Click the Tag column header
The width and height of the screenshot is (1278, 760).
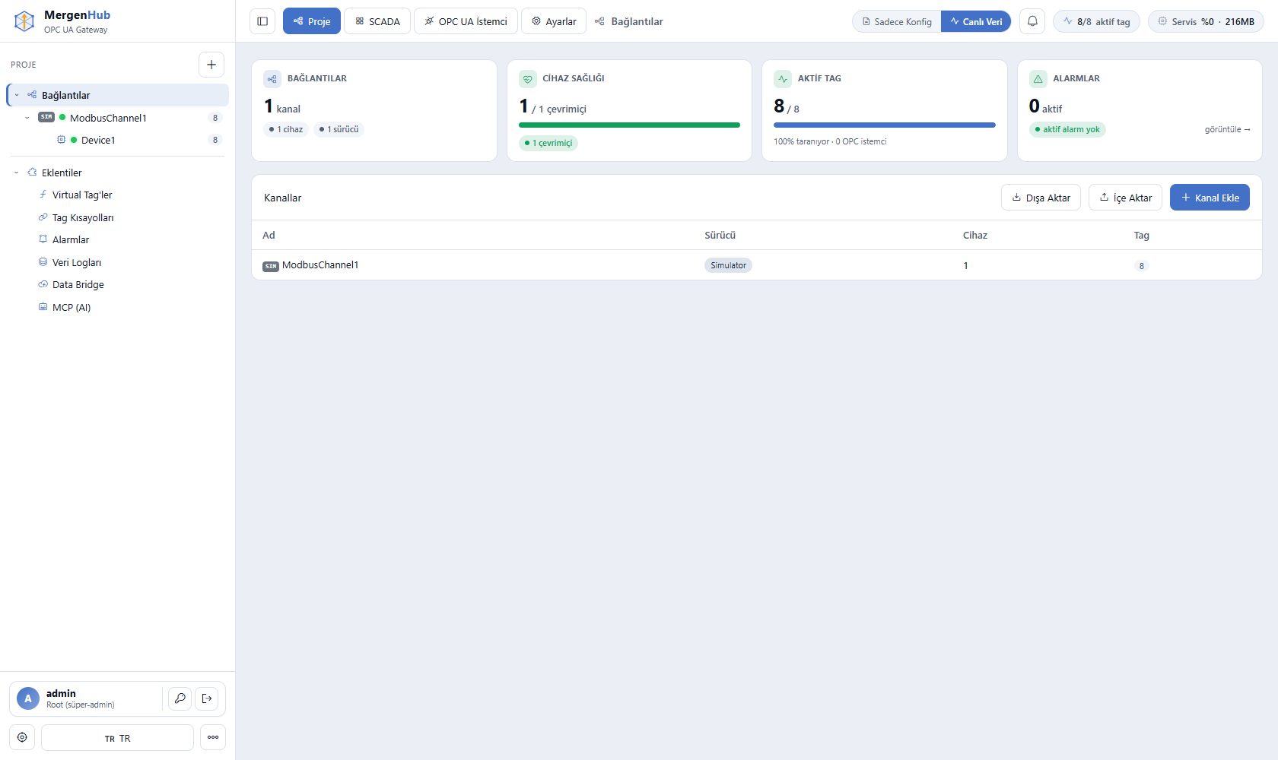1141,236
